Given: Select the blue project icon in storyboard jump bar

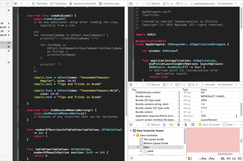Looking at the screenshot, I should click(164, 125).
